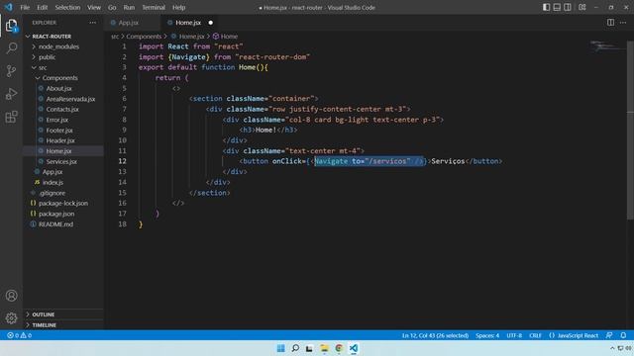This screenshot has width=634, height=356.
Task: Change line endings via CRLF status item
Action: pos(535,335)
